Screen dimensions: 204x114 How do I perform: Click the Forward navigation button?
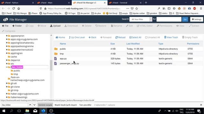(106, 37)
